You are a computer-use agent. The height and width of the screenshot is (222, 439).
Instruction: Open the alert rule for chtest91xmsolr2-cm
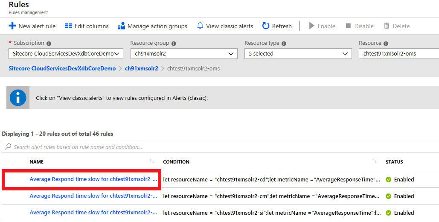(93, 196)
